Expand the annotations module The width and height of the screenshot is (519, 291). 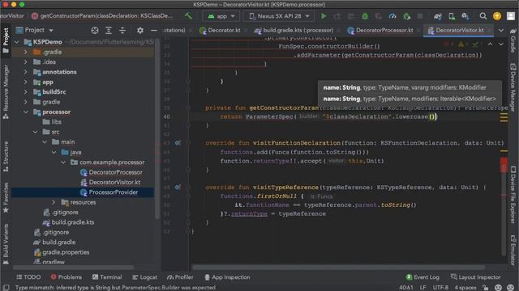[x=26, y=72]
